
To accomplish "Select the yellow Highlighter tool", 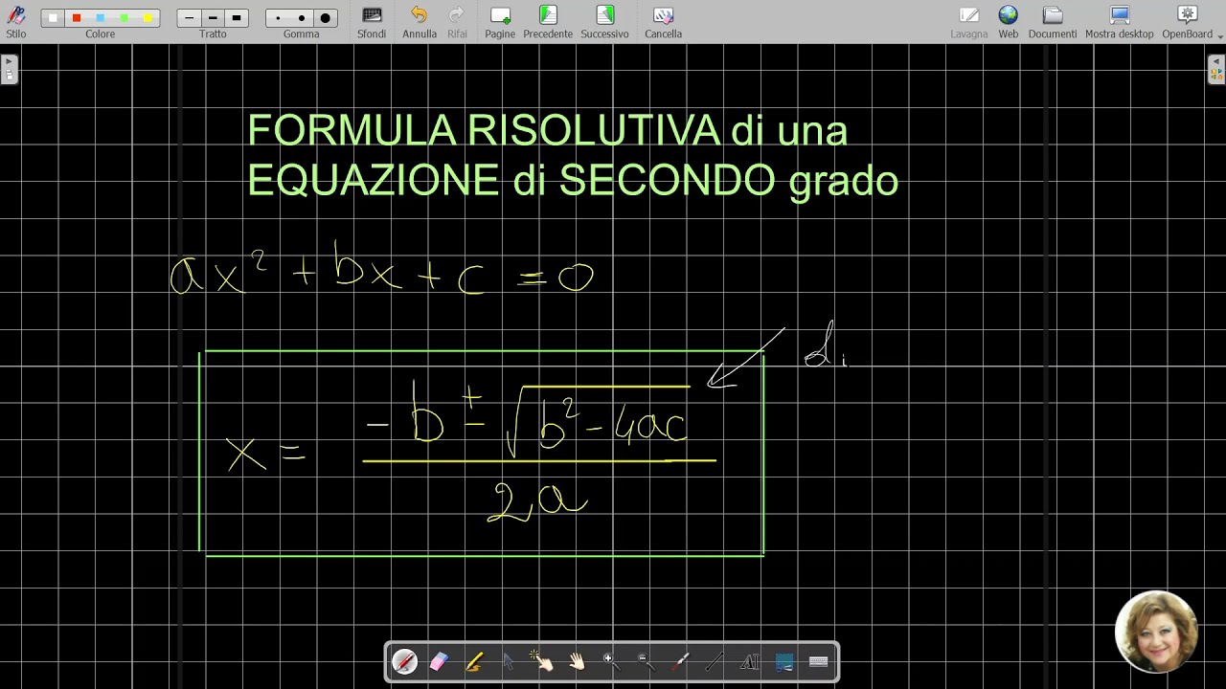I will pos(473,661).
